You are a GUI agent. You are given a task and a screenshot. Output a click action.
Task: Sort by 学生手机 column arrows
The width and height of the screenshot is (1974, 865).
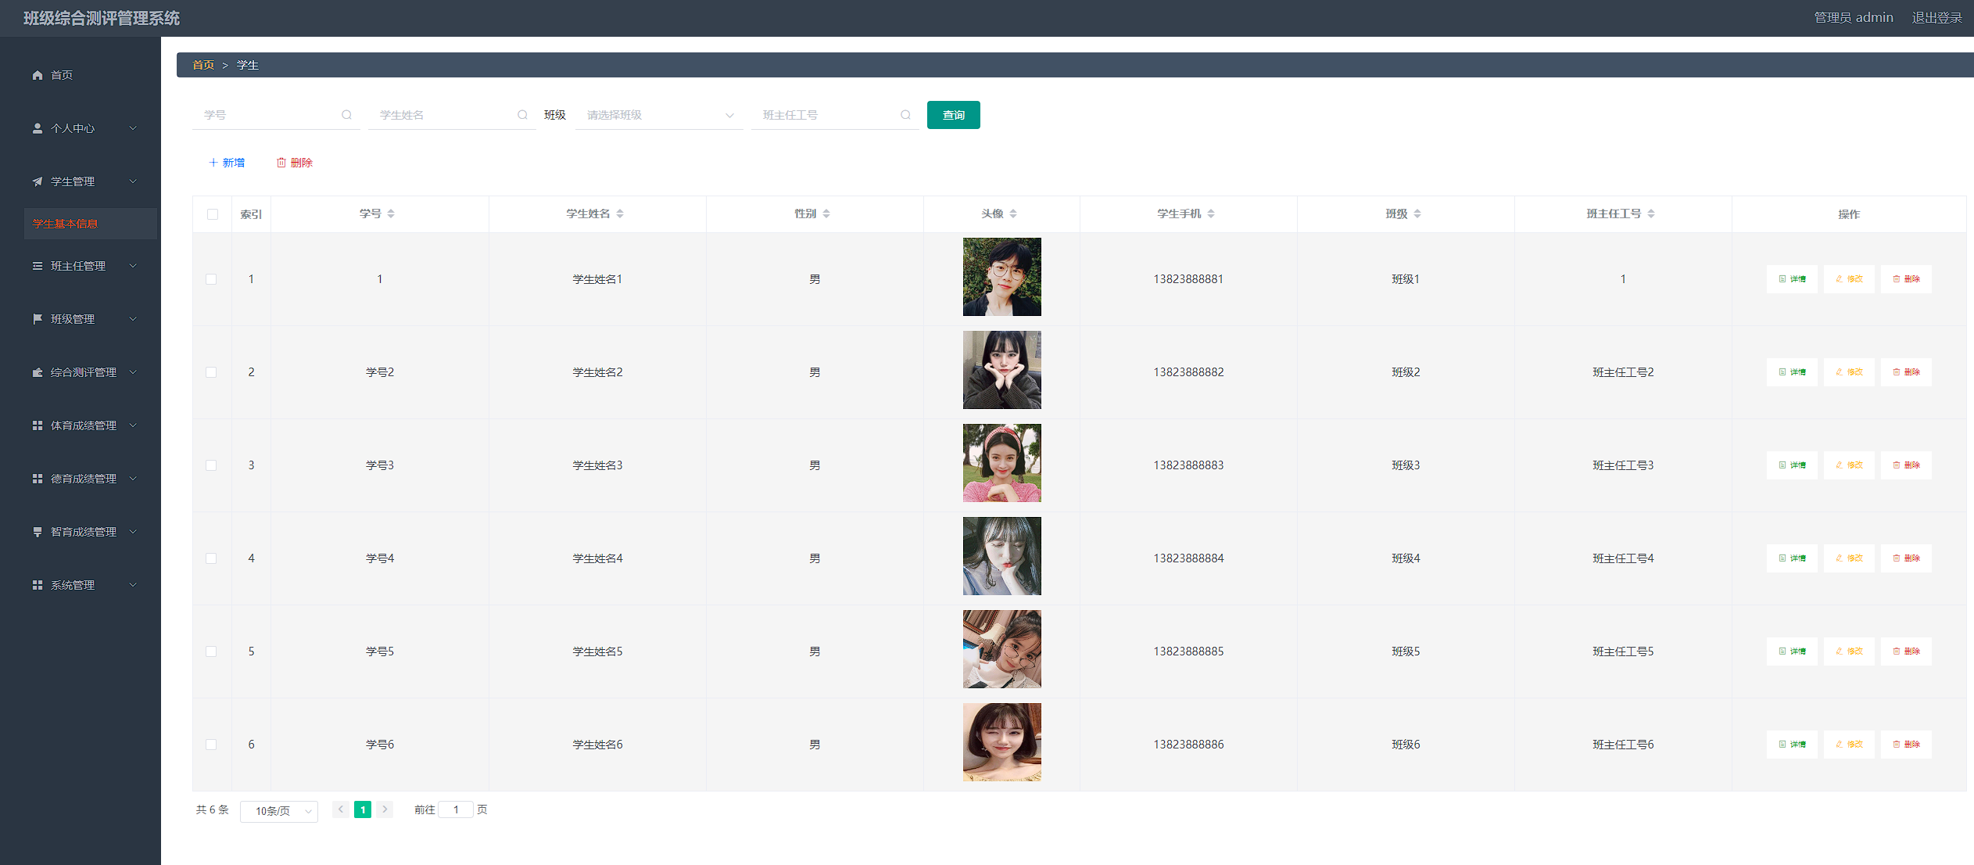(x=1211, y=214)
